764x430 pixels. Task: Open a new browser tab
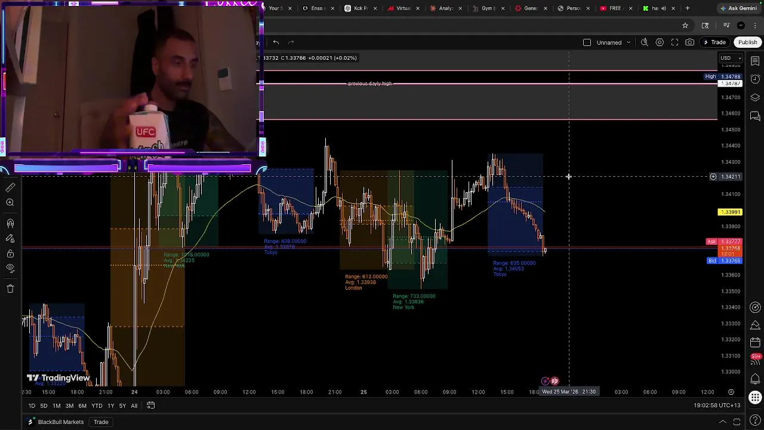pos(688,8)
